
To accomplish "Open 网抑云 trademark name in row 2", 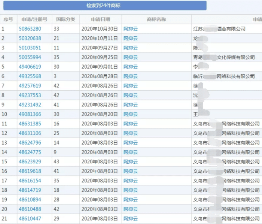I will pos(131,39).
